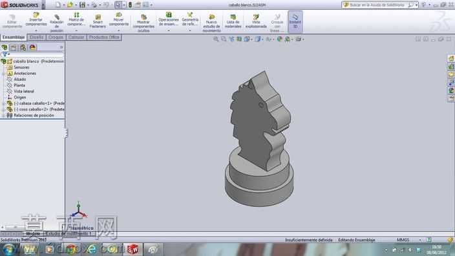Expand the SolidWorks menu arrow
Viewport: 455px width, 256px height.
43,5
